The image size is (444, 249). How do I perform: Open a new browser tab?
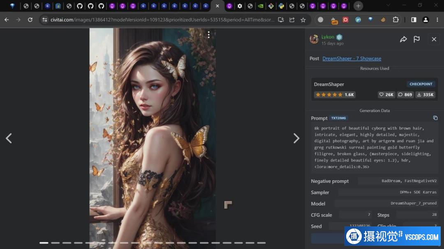click(x=358, y=6)
